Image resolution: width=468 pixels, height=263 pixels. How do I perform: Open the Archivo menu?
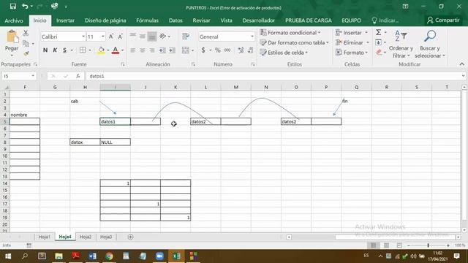tap(14, 20)
